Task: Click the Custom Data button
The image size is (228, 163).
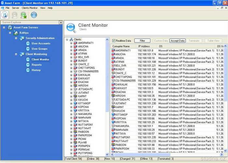Action: pos(161,41)
